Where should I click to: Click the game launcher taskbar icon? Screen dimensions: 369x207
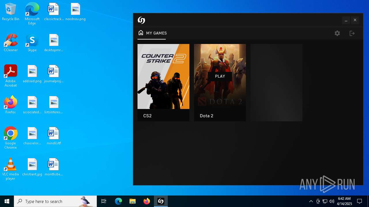click(x=161, y=201)
